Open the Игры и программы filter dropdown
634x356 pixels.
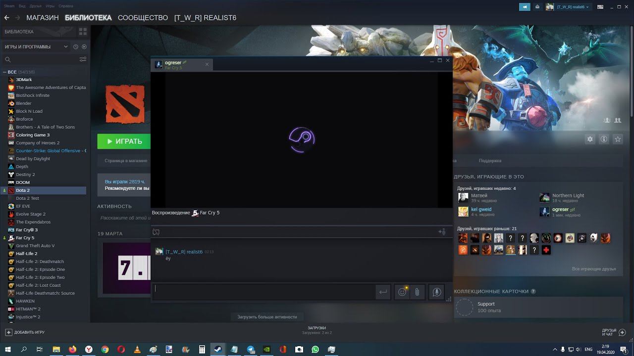36,47
